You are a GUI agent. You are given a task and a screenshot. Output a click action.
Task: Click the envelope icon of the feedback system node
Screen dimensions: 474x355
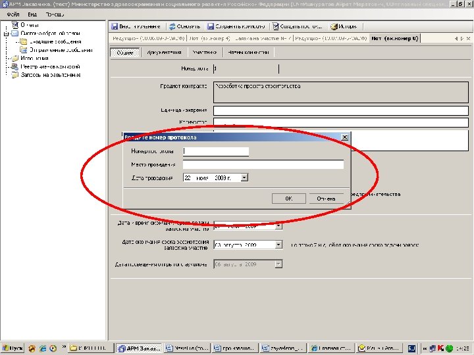(x=14, y=34)
